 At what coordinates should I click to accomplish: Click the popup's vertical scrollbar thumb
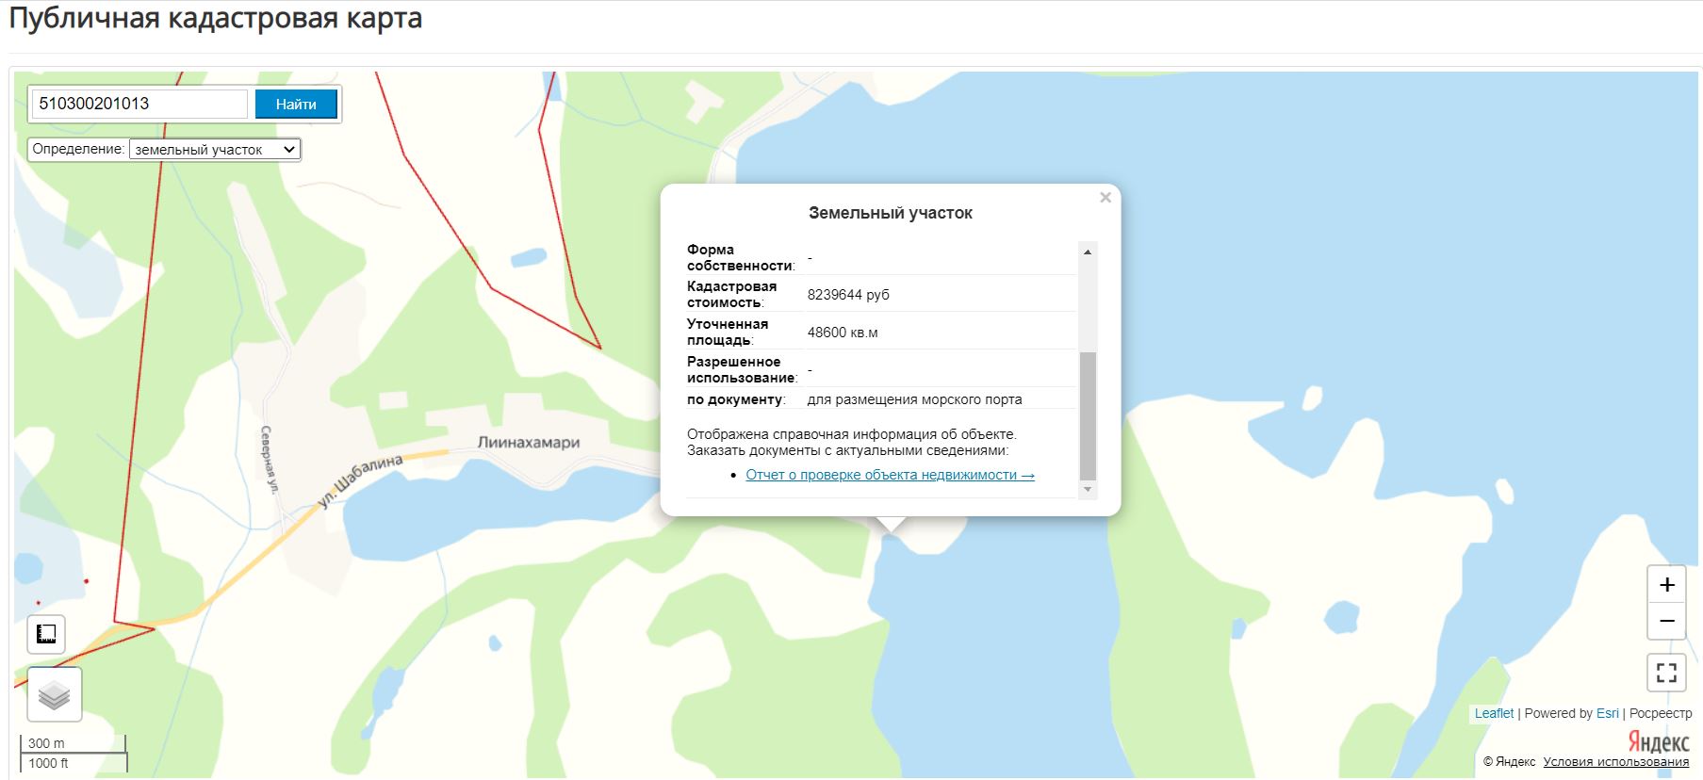click(x=1088, y=414)
